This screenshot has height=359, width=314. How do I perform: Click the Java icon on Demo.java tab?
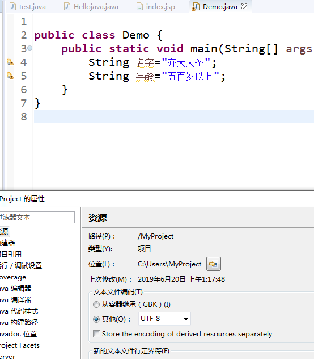pos(196,6)
